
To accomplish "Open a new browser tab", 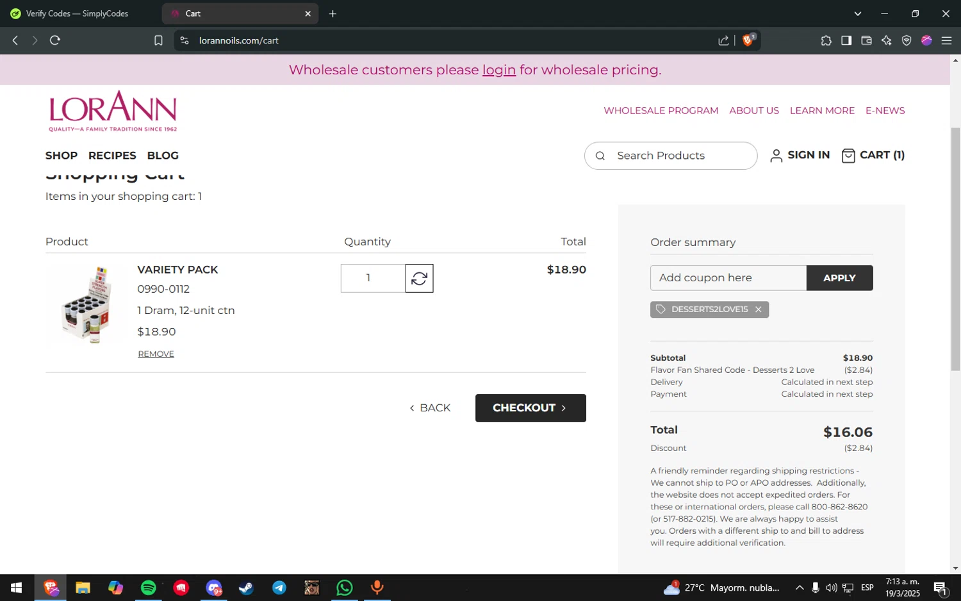I will [333, 13].
